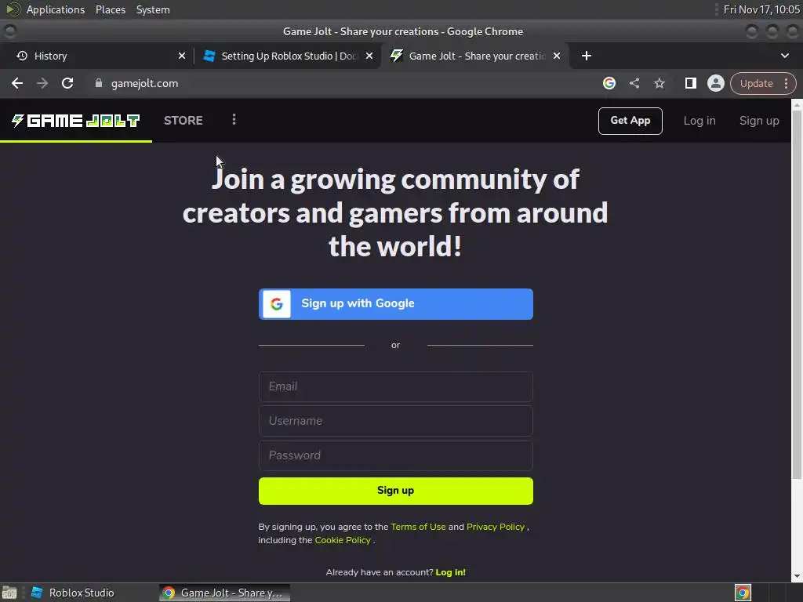
Task: Open the STORE section
Action: 183,120
